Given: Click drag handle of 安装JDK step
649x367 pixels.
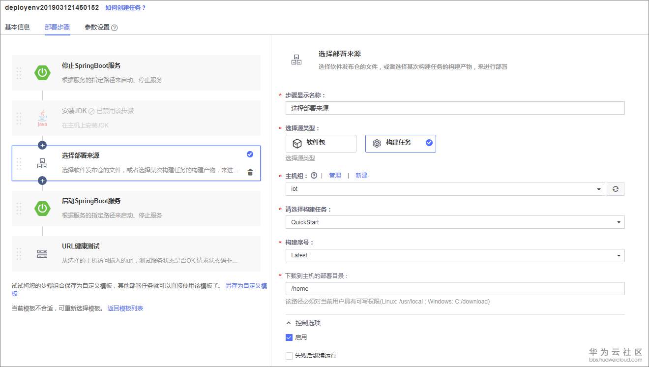Looking at the screenshot, I should [19, 118].
